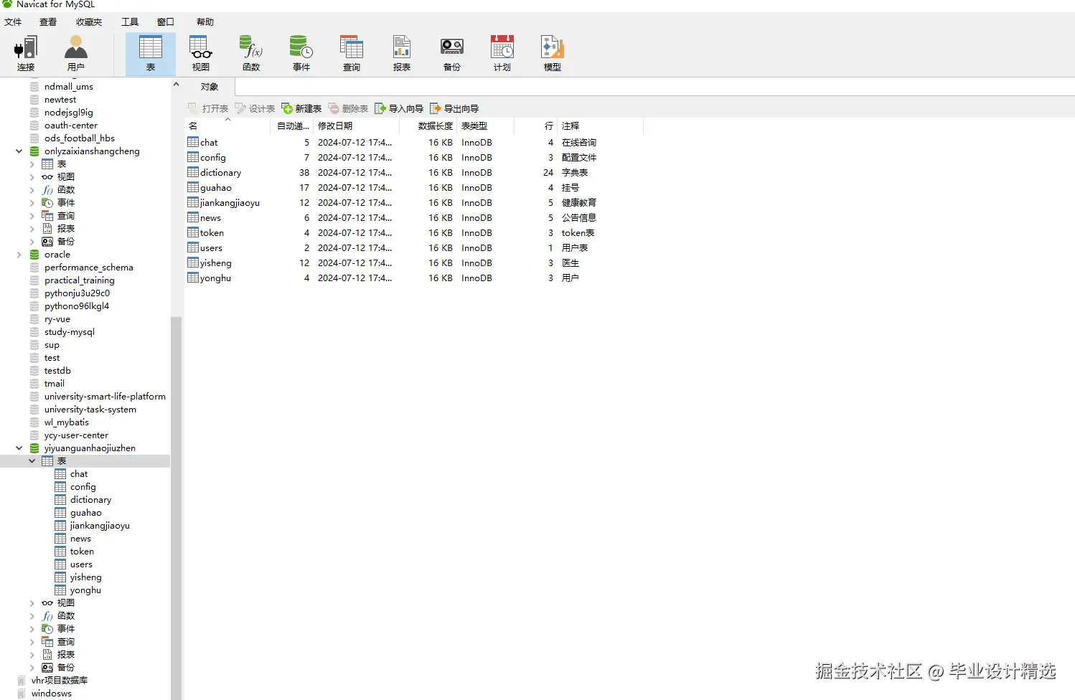Select jiankangjiaoyu in sidebar tree

(100, 526)
